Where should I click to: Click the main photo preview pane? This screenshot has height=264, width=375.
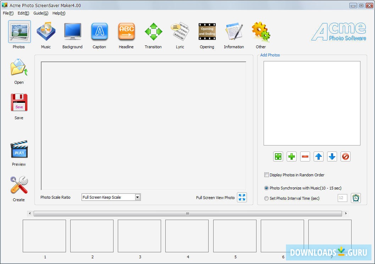coord(143,126)
